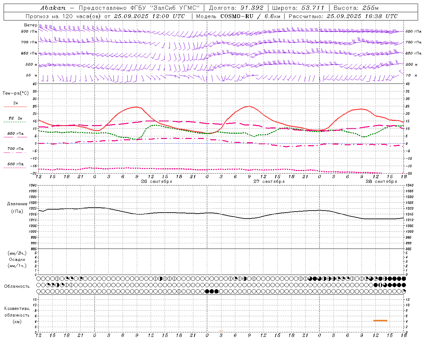Click the '27 сентября' date label
The height and width of the screenshot is (338, 423).
pyautogui.click(x=269, y=182)
